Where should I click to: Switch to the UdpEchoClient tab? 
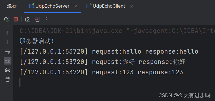(x=109, y=6)
